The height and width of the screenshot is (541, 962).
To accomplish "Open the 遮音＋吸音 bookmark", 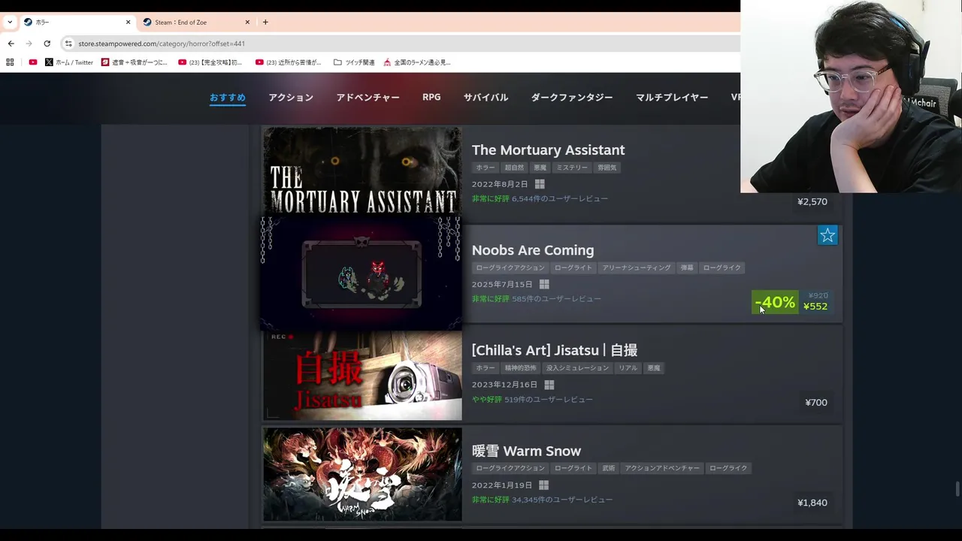I will (x=135, y=62).
